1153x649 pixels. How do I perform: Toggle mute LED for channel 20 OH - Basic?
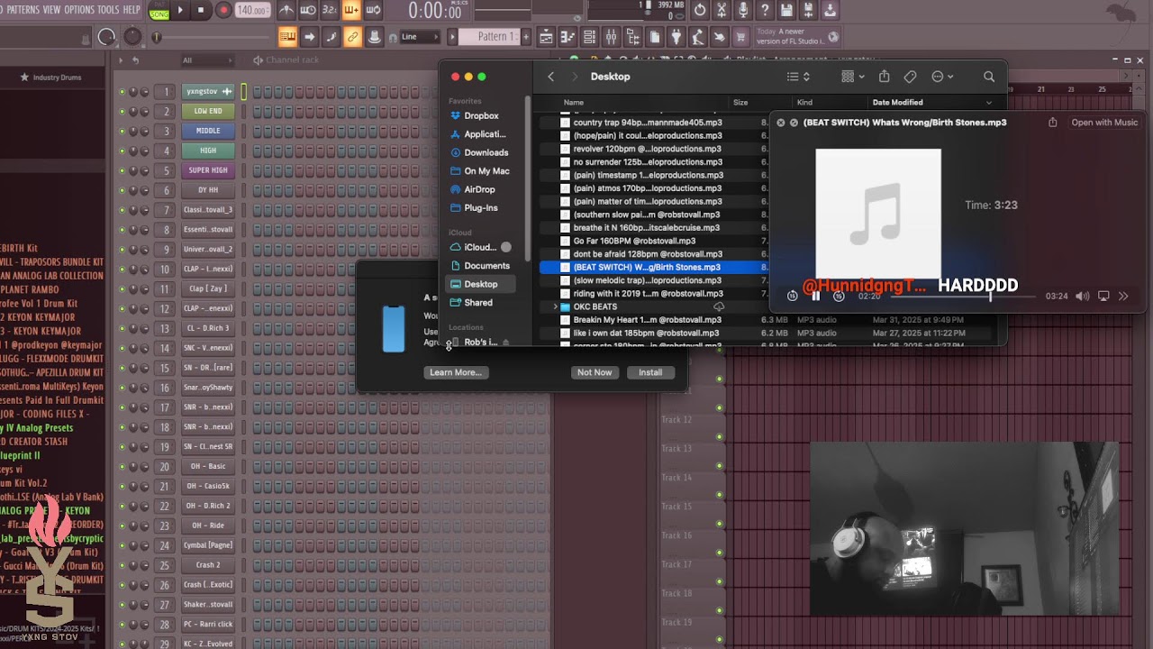point(123,466)
